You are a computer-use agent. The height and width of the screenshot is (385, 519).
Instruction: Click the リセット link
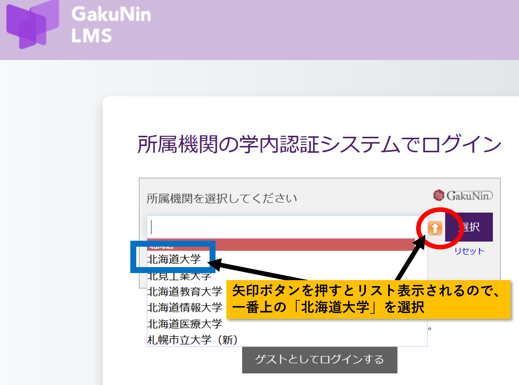469,251
